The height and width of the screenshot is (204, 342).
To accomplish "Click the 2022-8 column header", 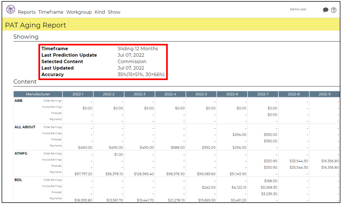I will tap(294, 94).
